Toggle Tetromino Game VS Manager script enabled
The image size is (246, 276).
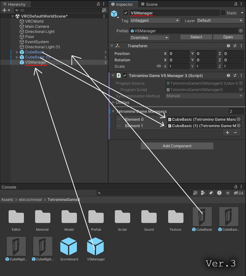coord(125,75)
